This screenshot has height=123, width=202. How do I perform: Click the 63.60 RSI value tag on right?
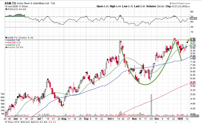coord(194,18)
